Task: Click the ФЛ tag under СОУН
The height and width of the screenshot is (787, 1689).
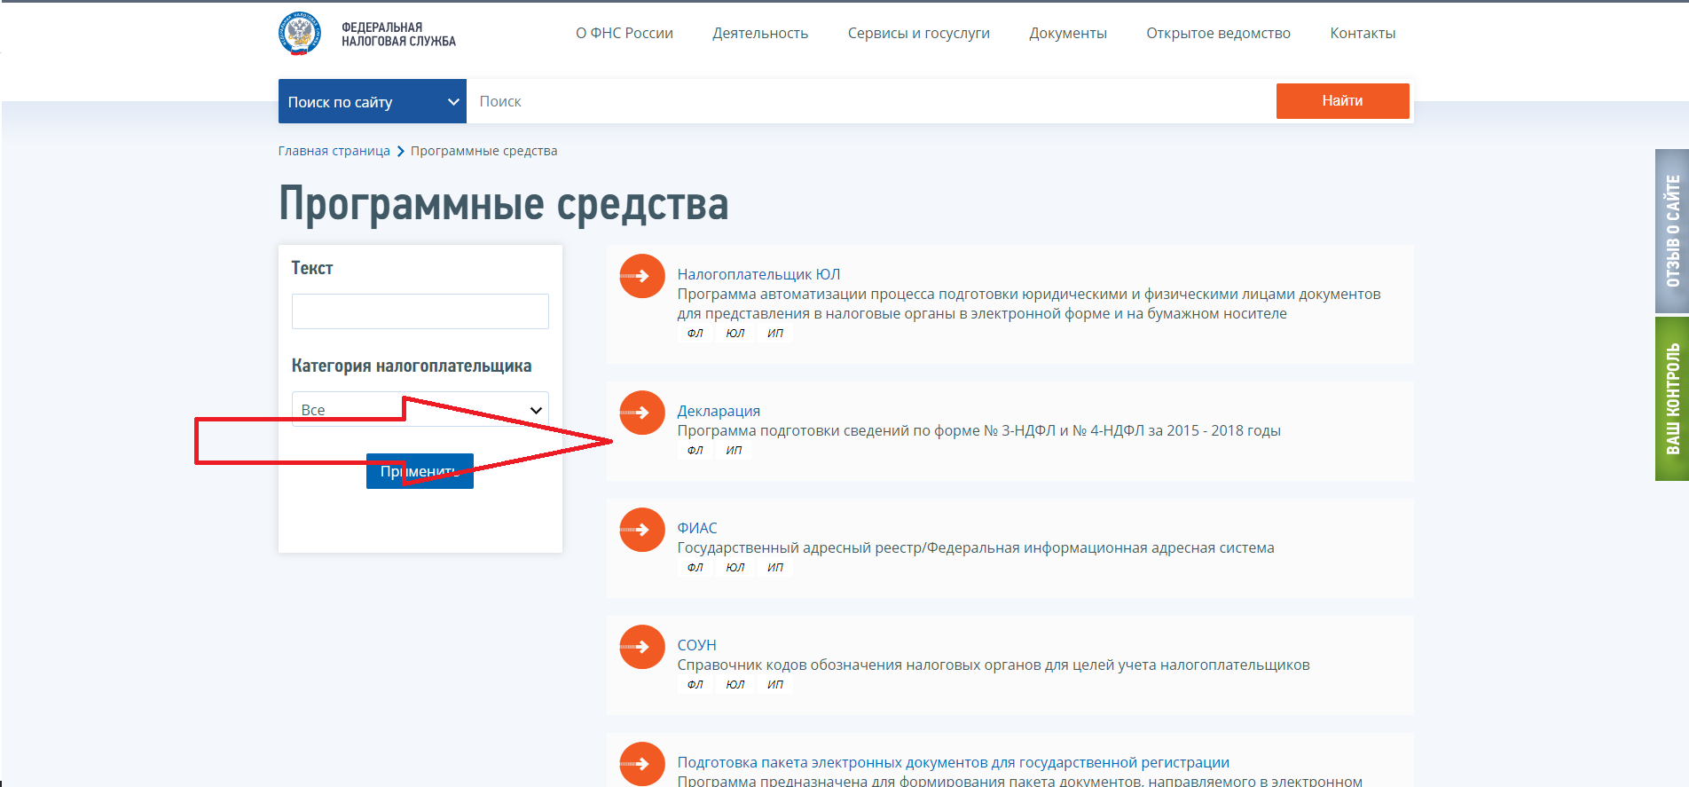Action: [x=695, y=685]
